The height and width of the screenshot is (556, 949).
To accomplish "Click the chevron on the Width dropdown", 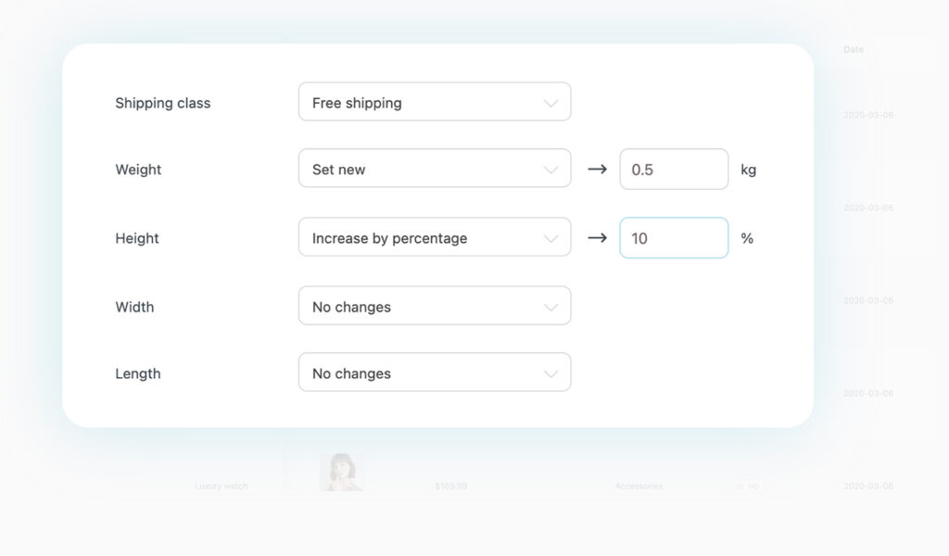I will [552, 306].
